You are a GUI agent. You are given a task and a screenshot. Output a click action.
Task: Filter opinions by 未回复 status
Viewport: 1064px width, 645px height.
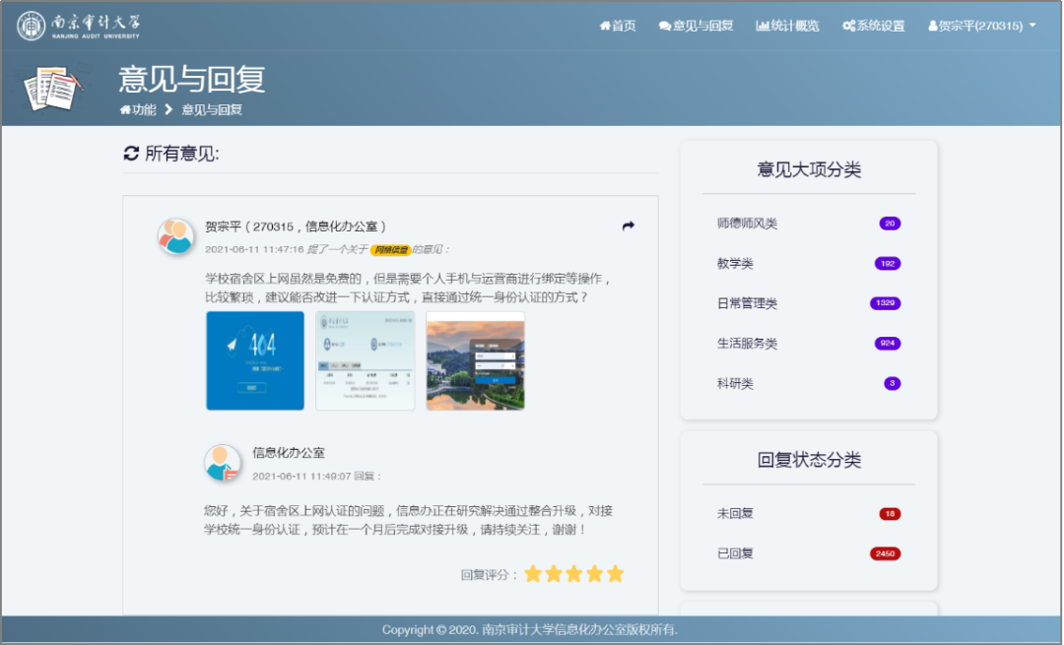click(x=735, y=514)
